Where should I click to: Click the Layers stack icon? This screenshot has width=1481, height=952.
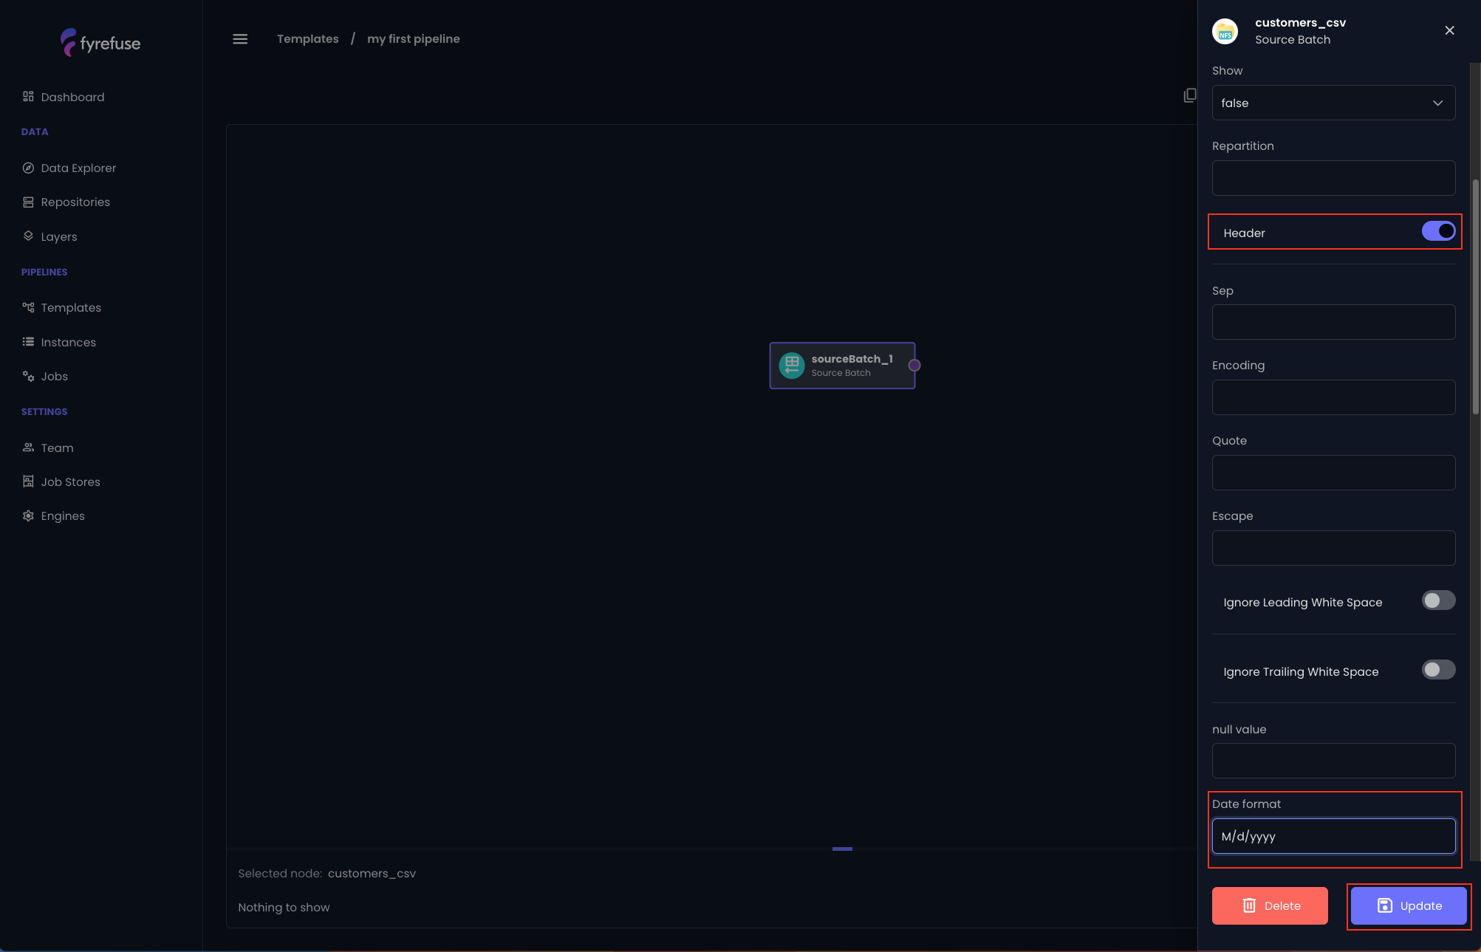(x=28, y=236)
